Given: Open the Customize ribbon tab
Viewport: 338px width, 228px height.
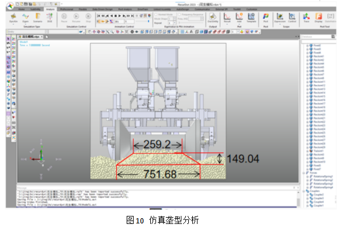Looking at the screenshot, I should (252, 9).
